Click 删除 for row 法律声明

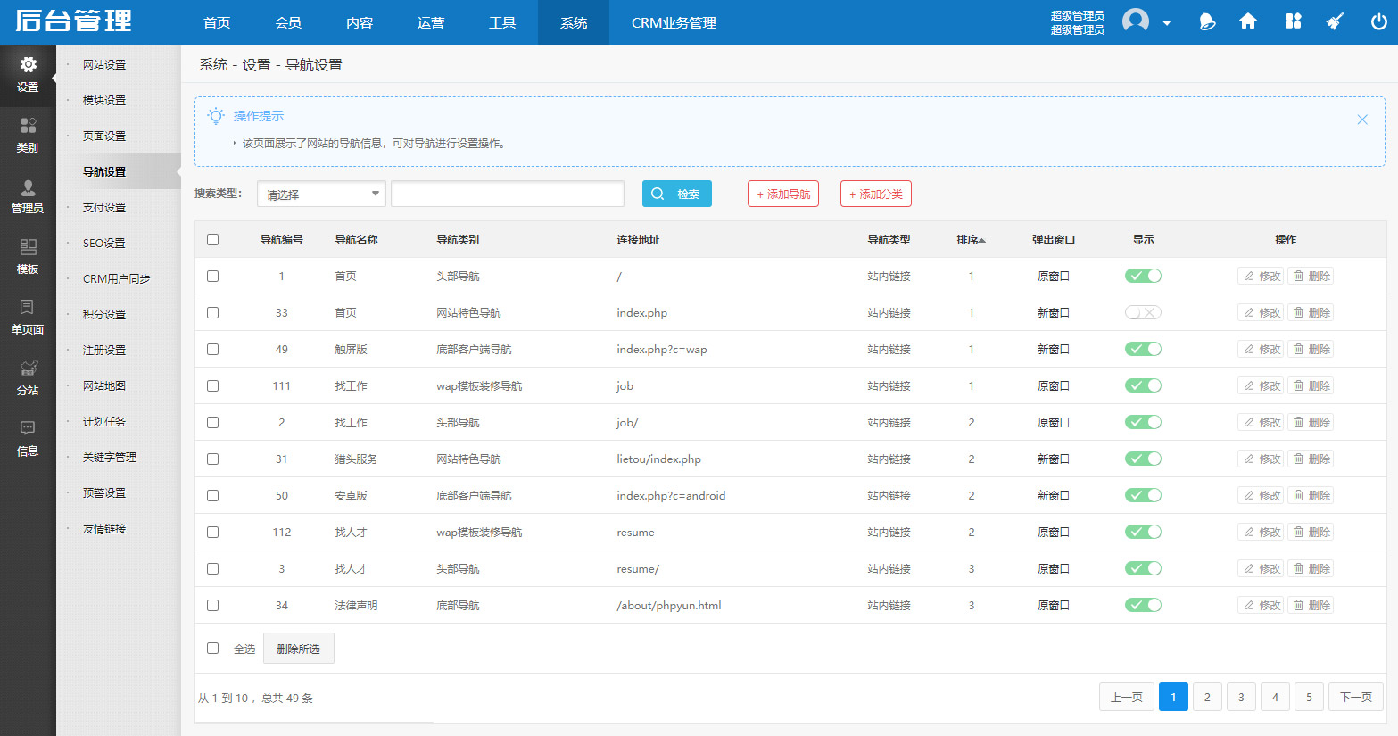tap(1311, 606)
